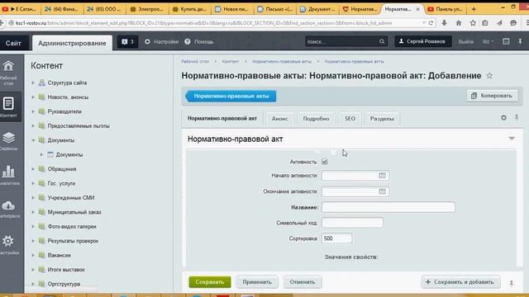Click the search magnifier icon

382,42
